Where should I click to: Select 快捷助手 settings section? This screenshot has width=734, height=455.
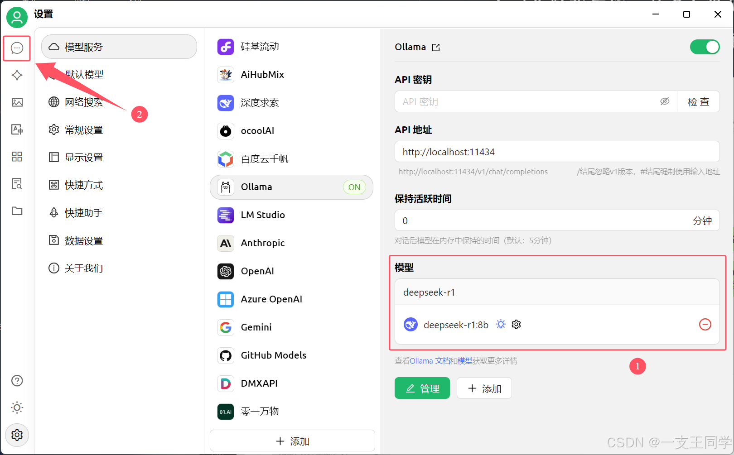click(x=119, y=213)
